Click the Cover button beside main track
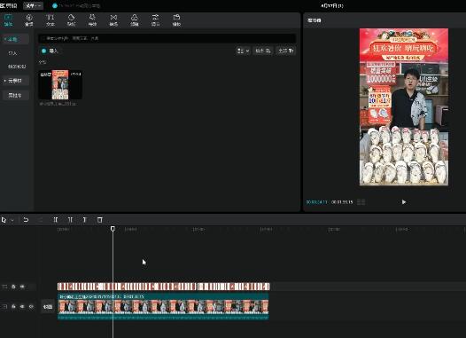The width and height of the screenshot is (466, 338). (48, 306)
